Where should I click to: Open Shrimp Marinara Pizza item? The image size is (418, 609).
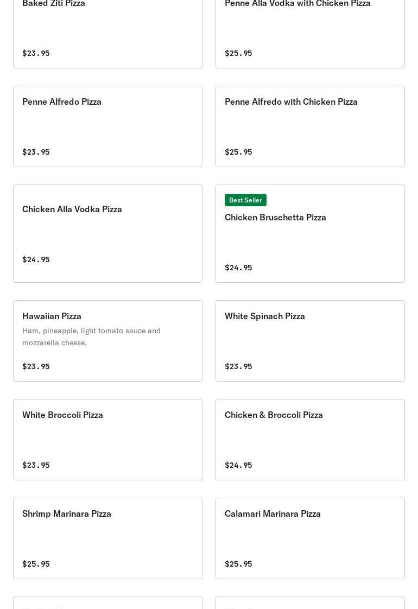point(107,538)
